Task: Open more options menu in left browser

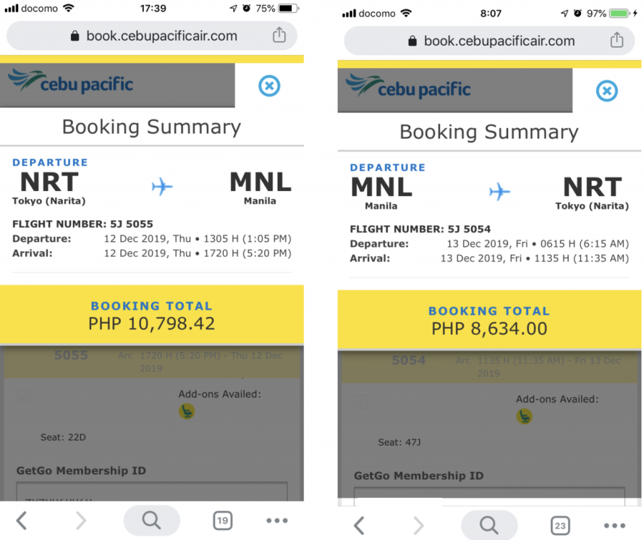Action: click(277, 521)
